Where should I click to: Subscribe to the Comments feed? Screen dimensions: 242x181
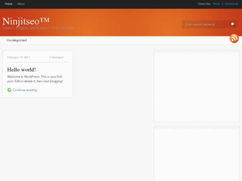pyautogui.click(x=231, y=4)
